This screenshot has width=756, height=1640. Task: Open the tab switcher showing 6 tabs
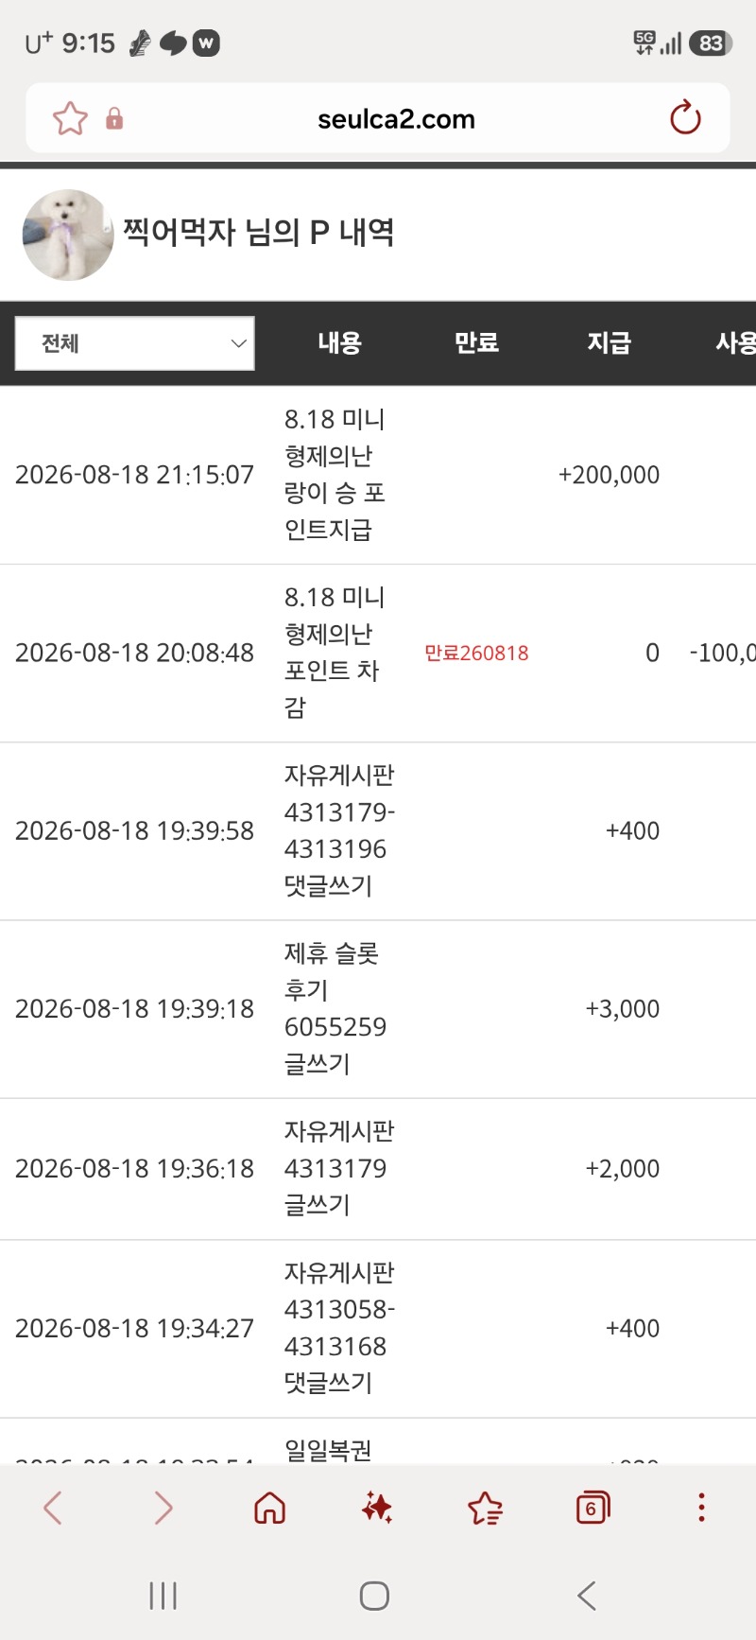(593, 1508)
